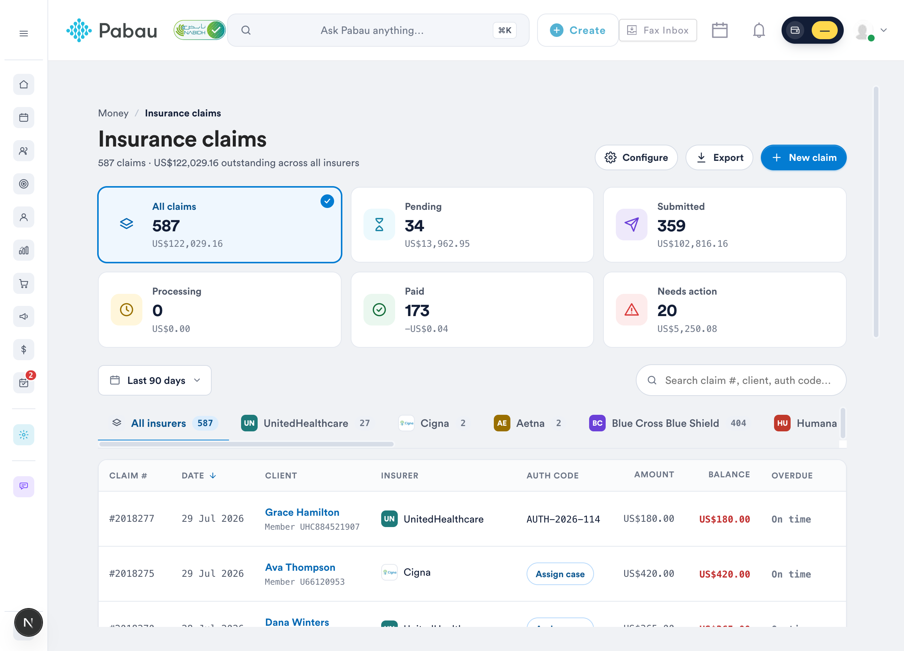
Task: Click the NABIDH verified badge
Action: [200, 30]
